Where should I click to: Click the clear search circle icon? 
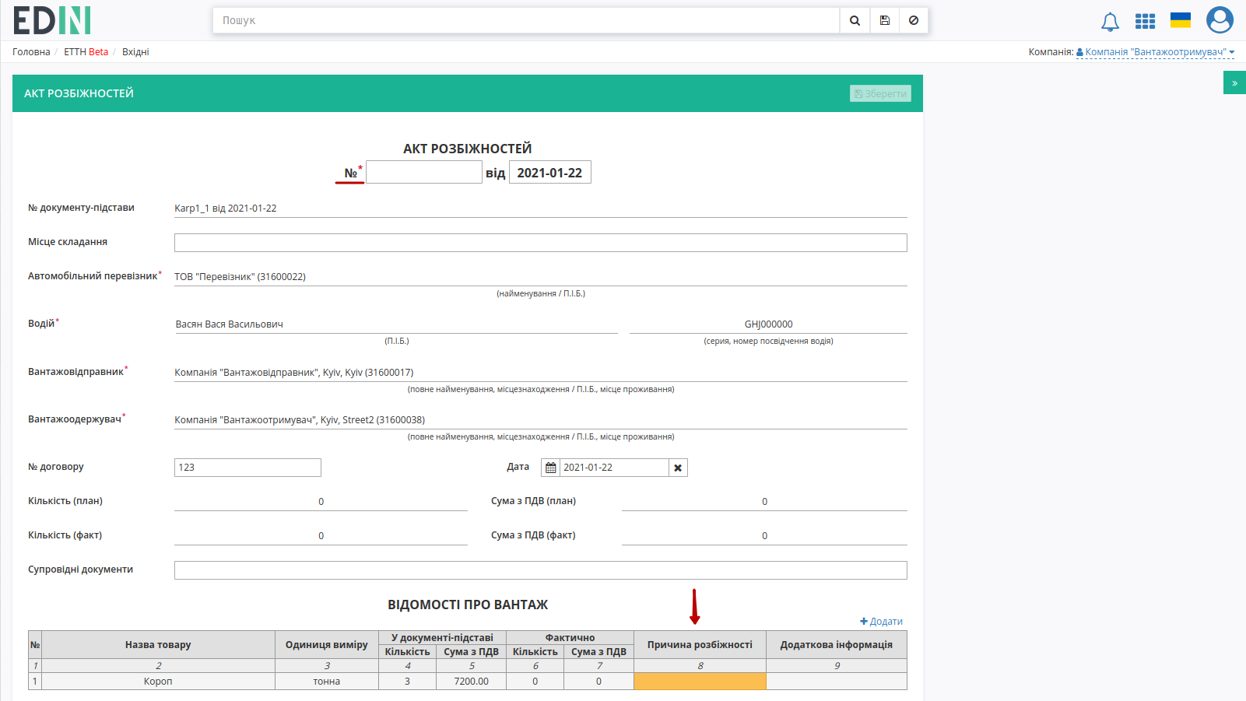pyautogui.click(x=914, y=20)
